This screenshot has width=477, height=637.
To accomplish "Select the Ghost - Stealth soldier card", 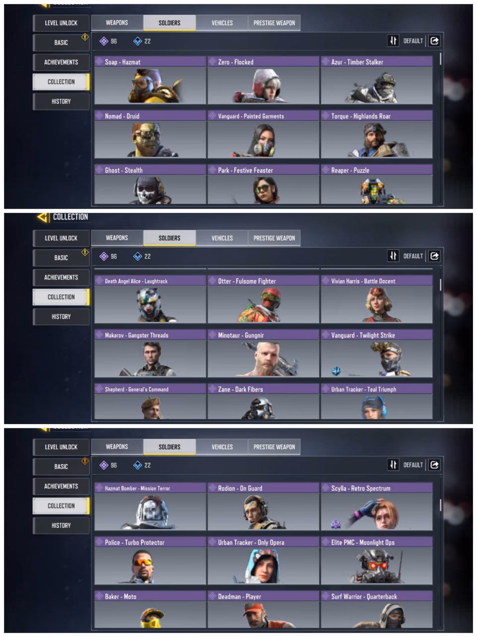I will [150, 184].
